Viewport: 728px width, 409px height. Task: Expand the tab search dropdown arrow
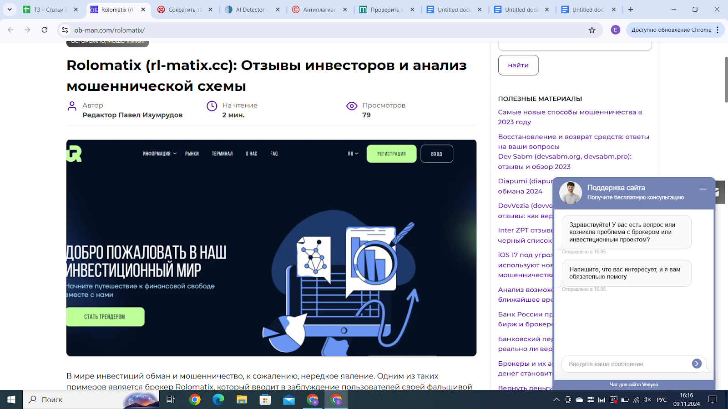pos(10,10)
